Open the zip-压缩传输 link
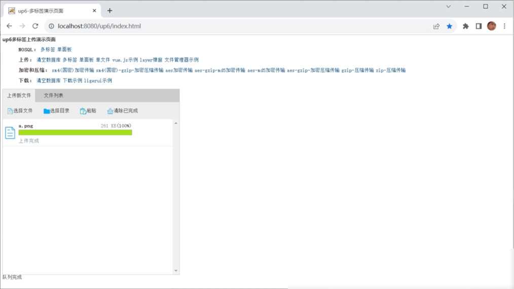 click(x=391, y=70)
